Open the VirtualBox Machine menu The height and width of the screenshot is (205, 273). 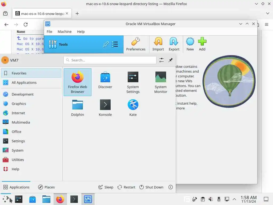65,31
